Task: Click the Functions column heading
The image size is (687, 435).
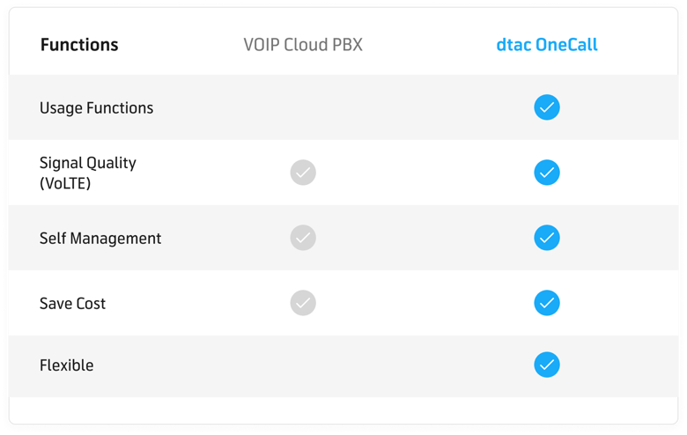Action: click(x=79, y=45)
